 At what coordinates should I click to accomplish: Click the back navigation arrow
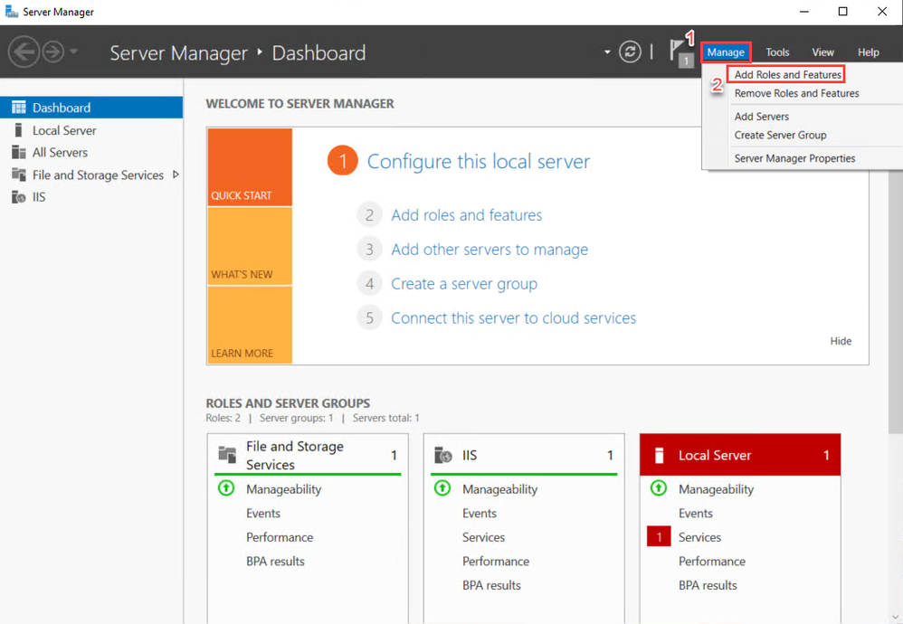click(x=24, y=52)
